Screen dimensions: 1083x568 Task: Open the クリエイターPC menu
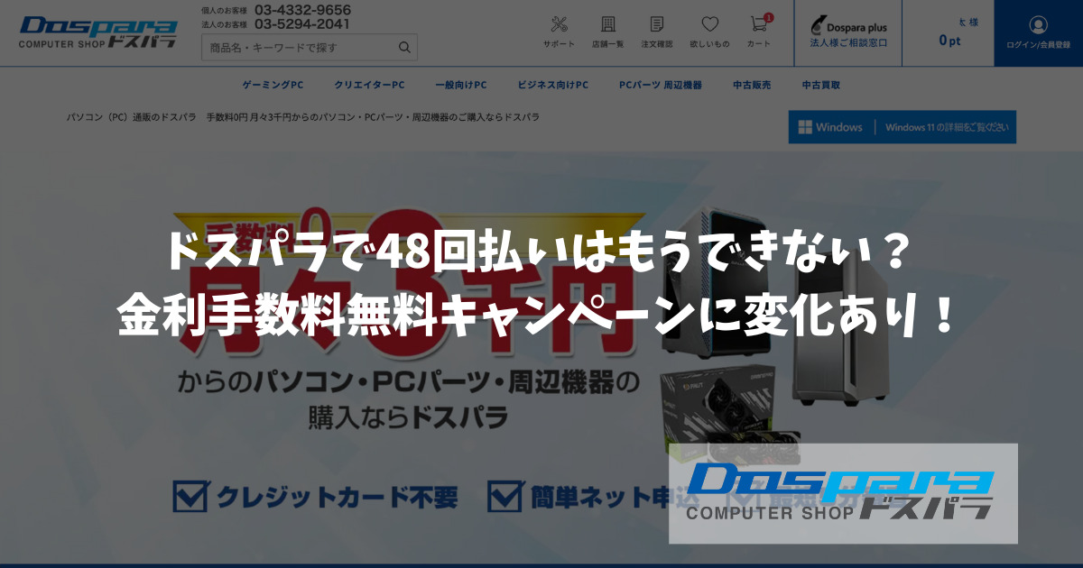click(x=369, y=85)
